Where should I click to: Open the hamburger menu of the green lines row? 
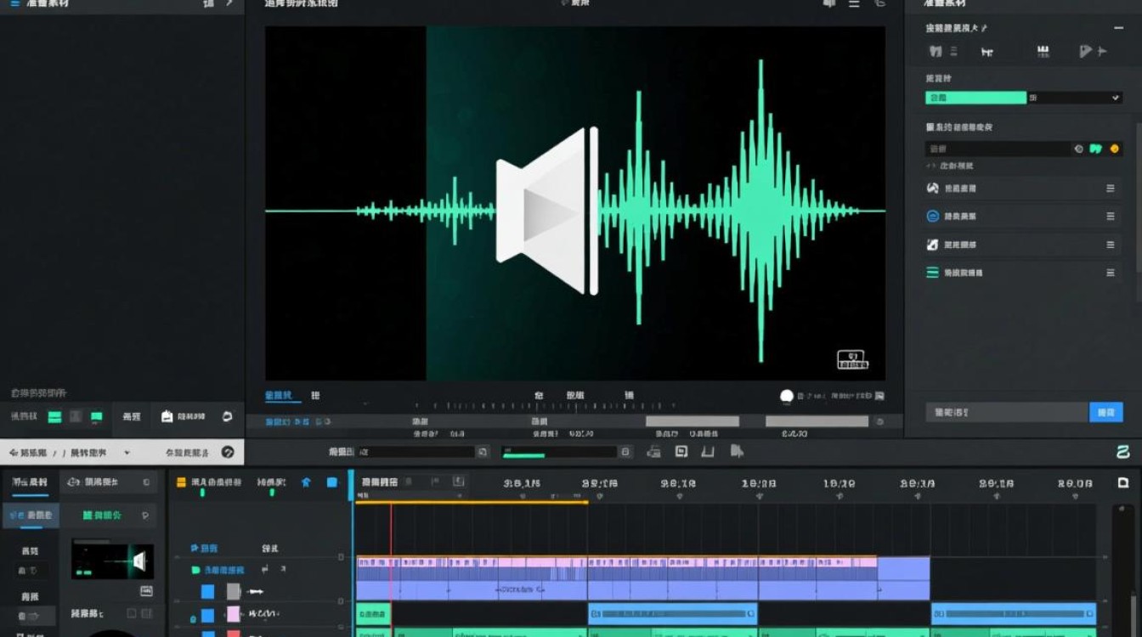(x=1110, y=273)
